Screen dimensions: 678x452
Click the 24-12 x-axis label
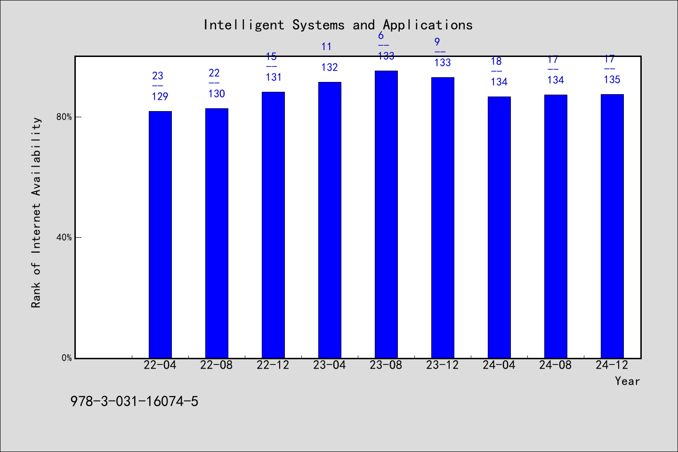tap(612, 365)
